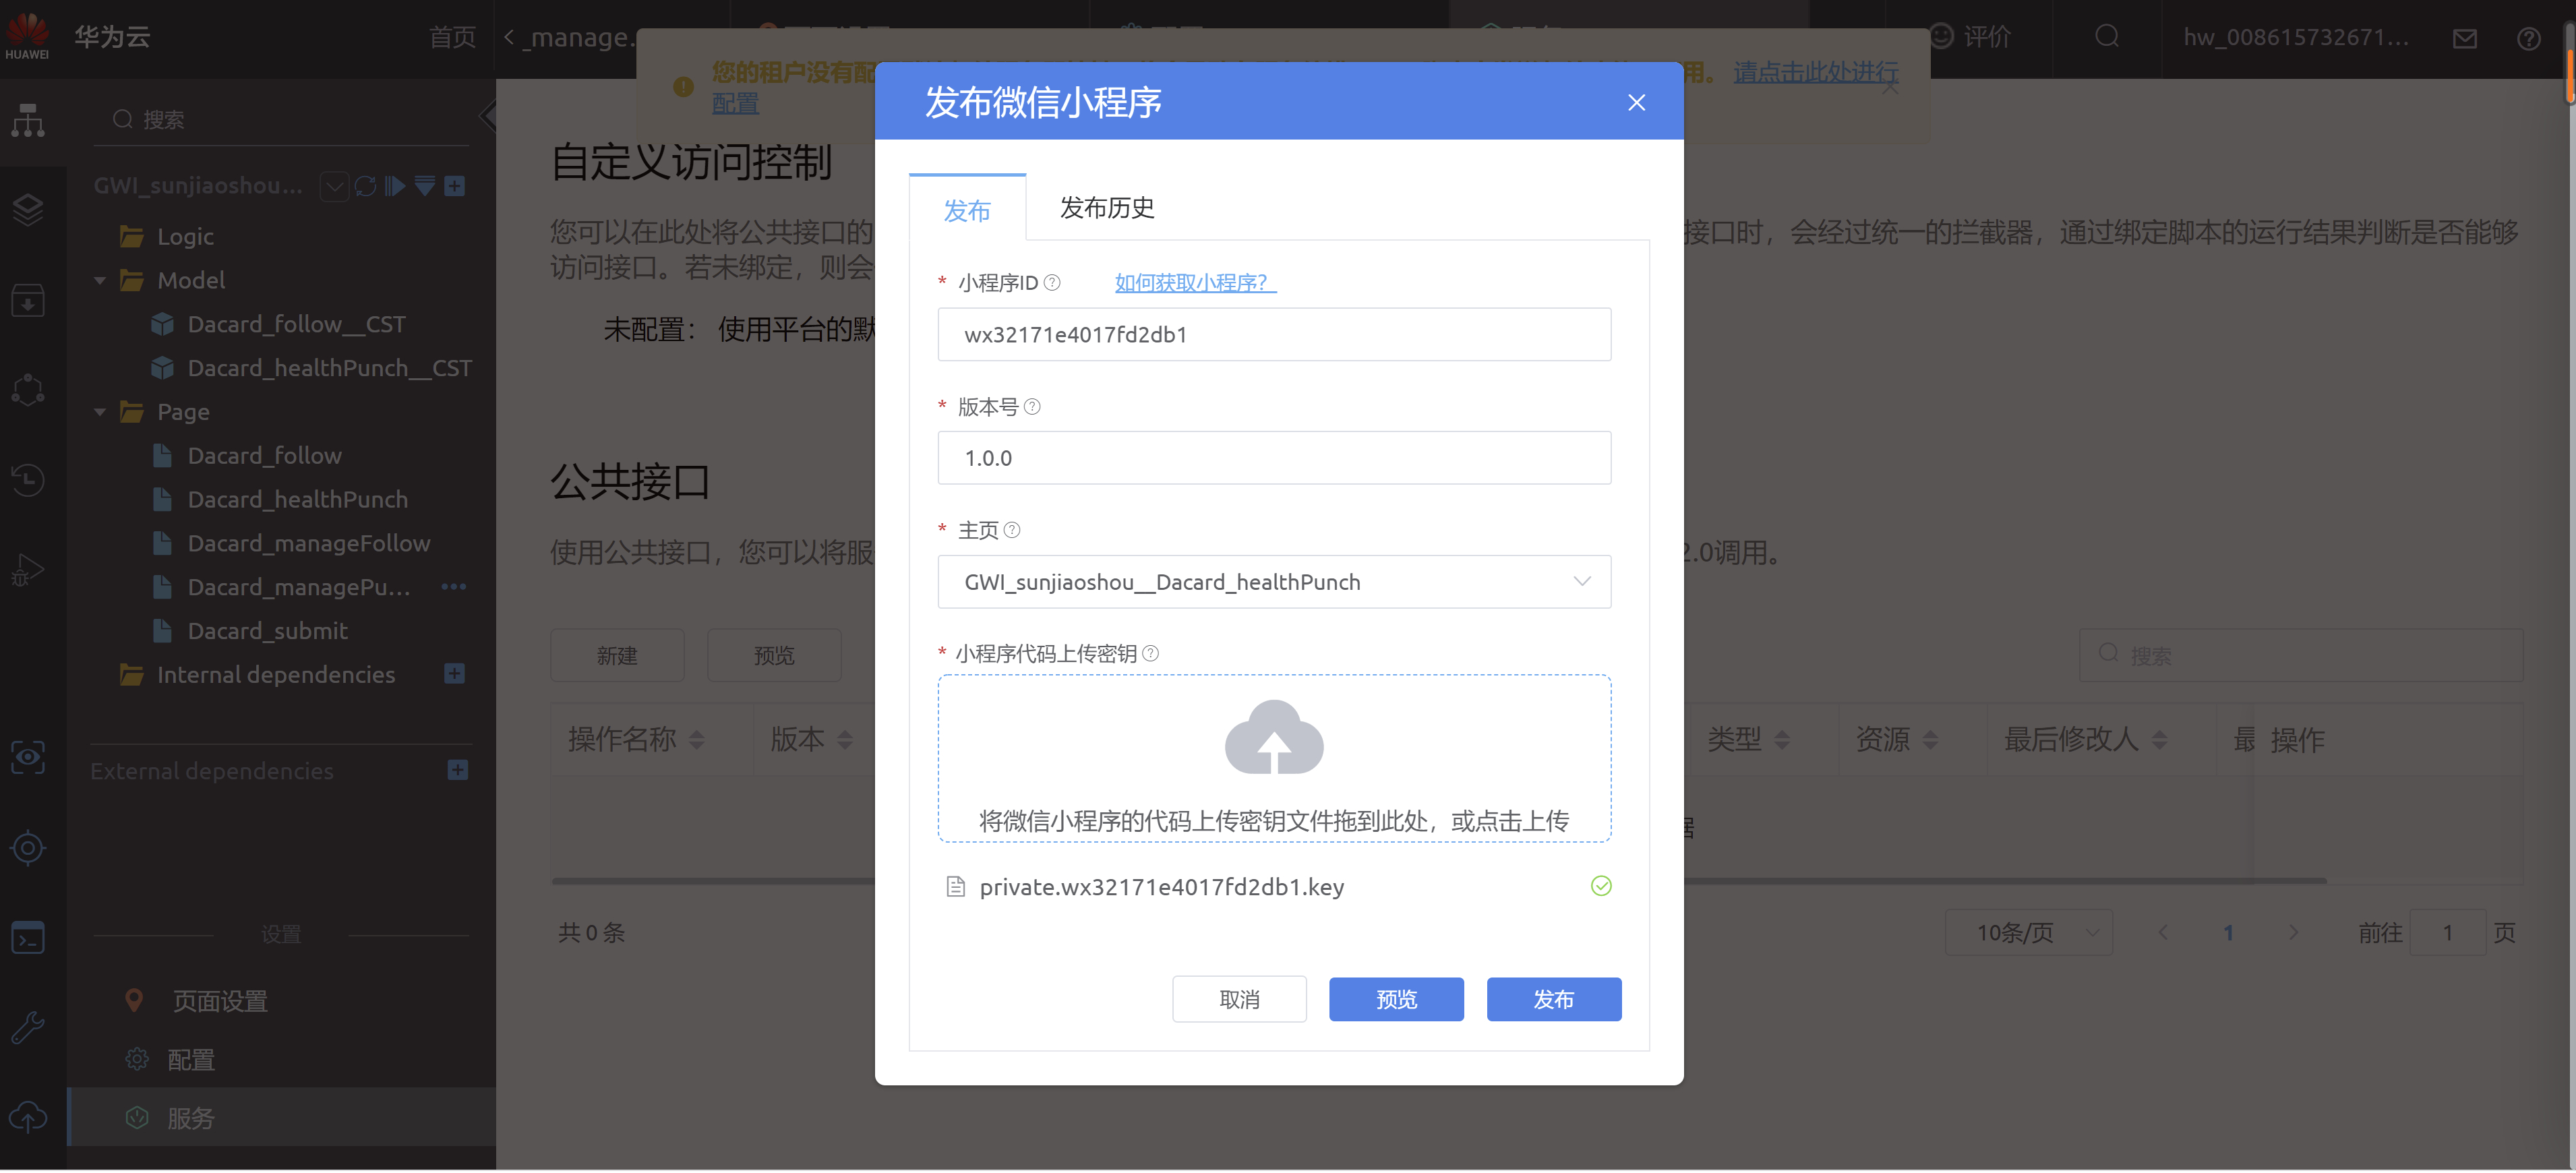Open the 主页 page dropdown
This screenshot has width=2576, height=1173.
pos(1273,582)
